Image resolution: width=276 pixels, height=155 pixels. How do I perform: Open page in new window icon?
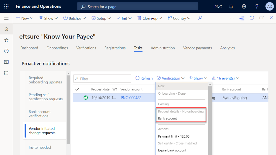[x=262, y=18]
